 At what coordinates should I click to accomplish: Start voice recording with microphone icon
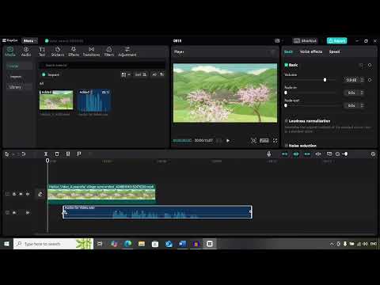point(269,154)
